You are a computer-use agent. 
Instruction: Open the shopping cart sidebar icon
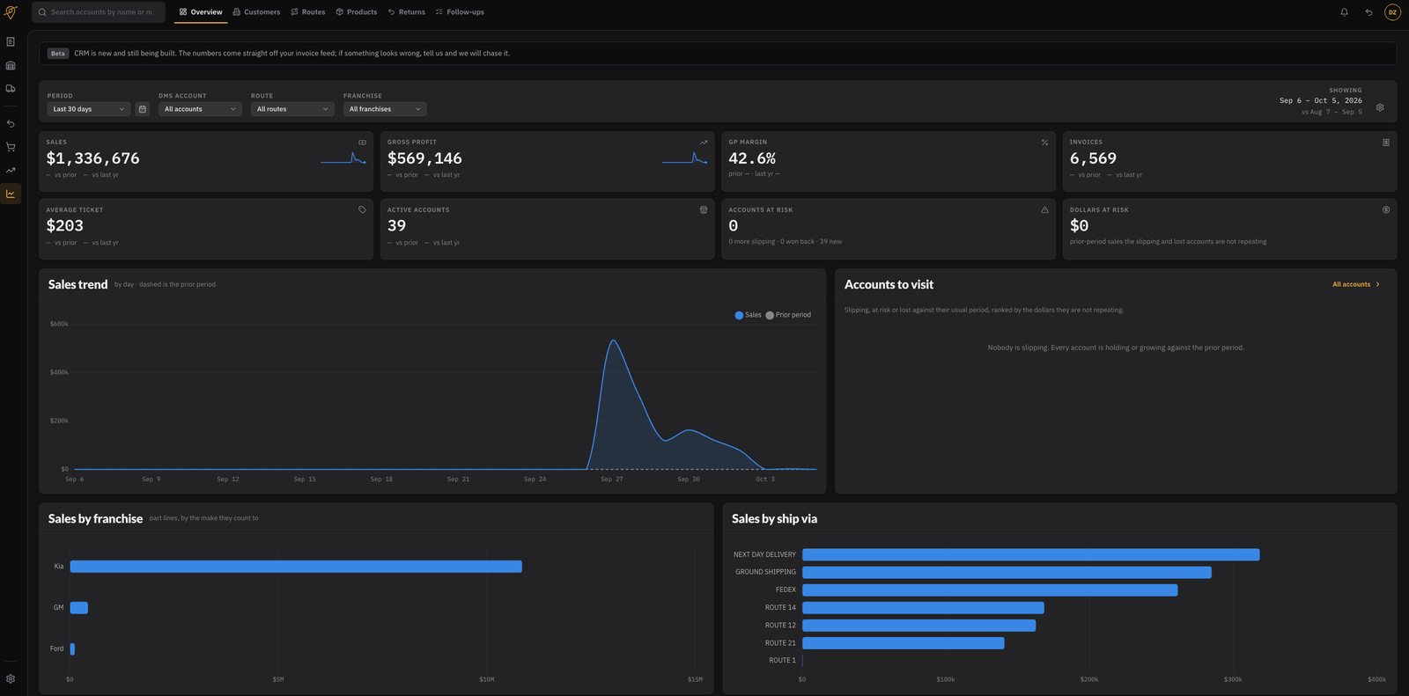click(x=11, y=147)
